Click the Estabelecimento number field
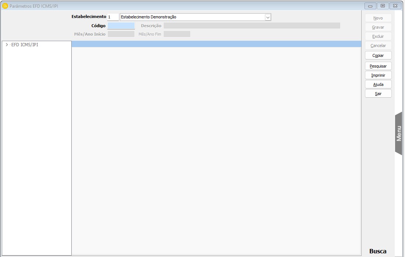 pyautogui.click(x=113, y=17)
